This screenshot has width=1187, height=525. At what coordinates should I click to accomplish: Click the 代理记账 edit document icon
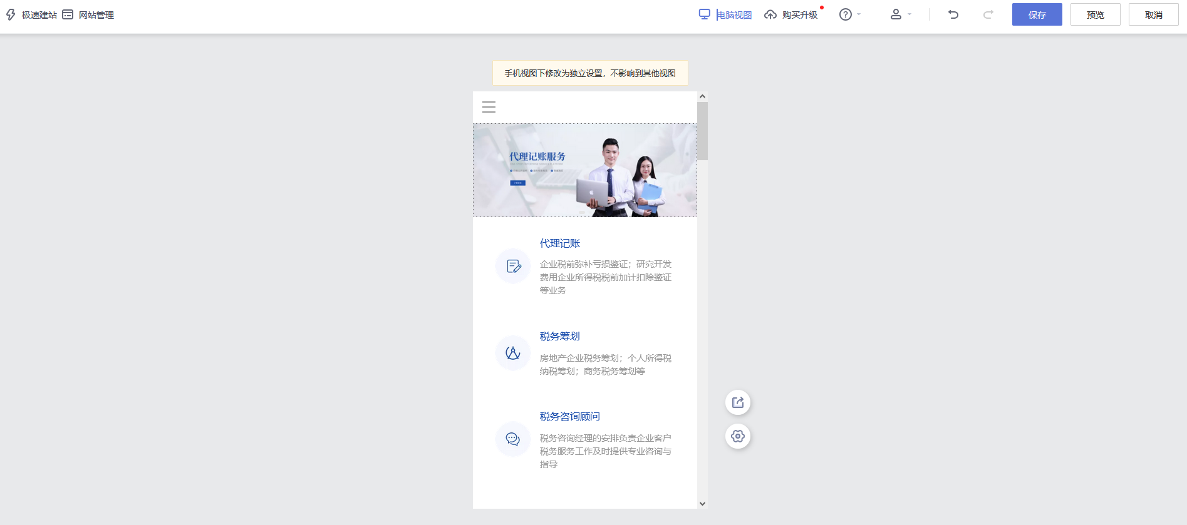click(513, 267)
